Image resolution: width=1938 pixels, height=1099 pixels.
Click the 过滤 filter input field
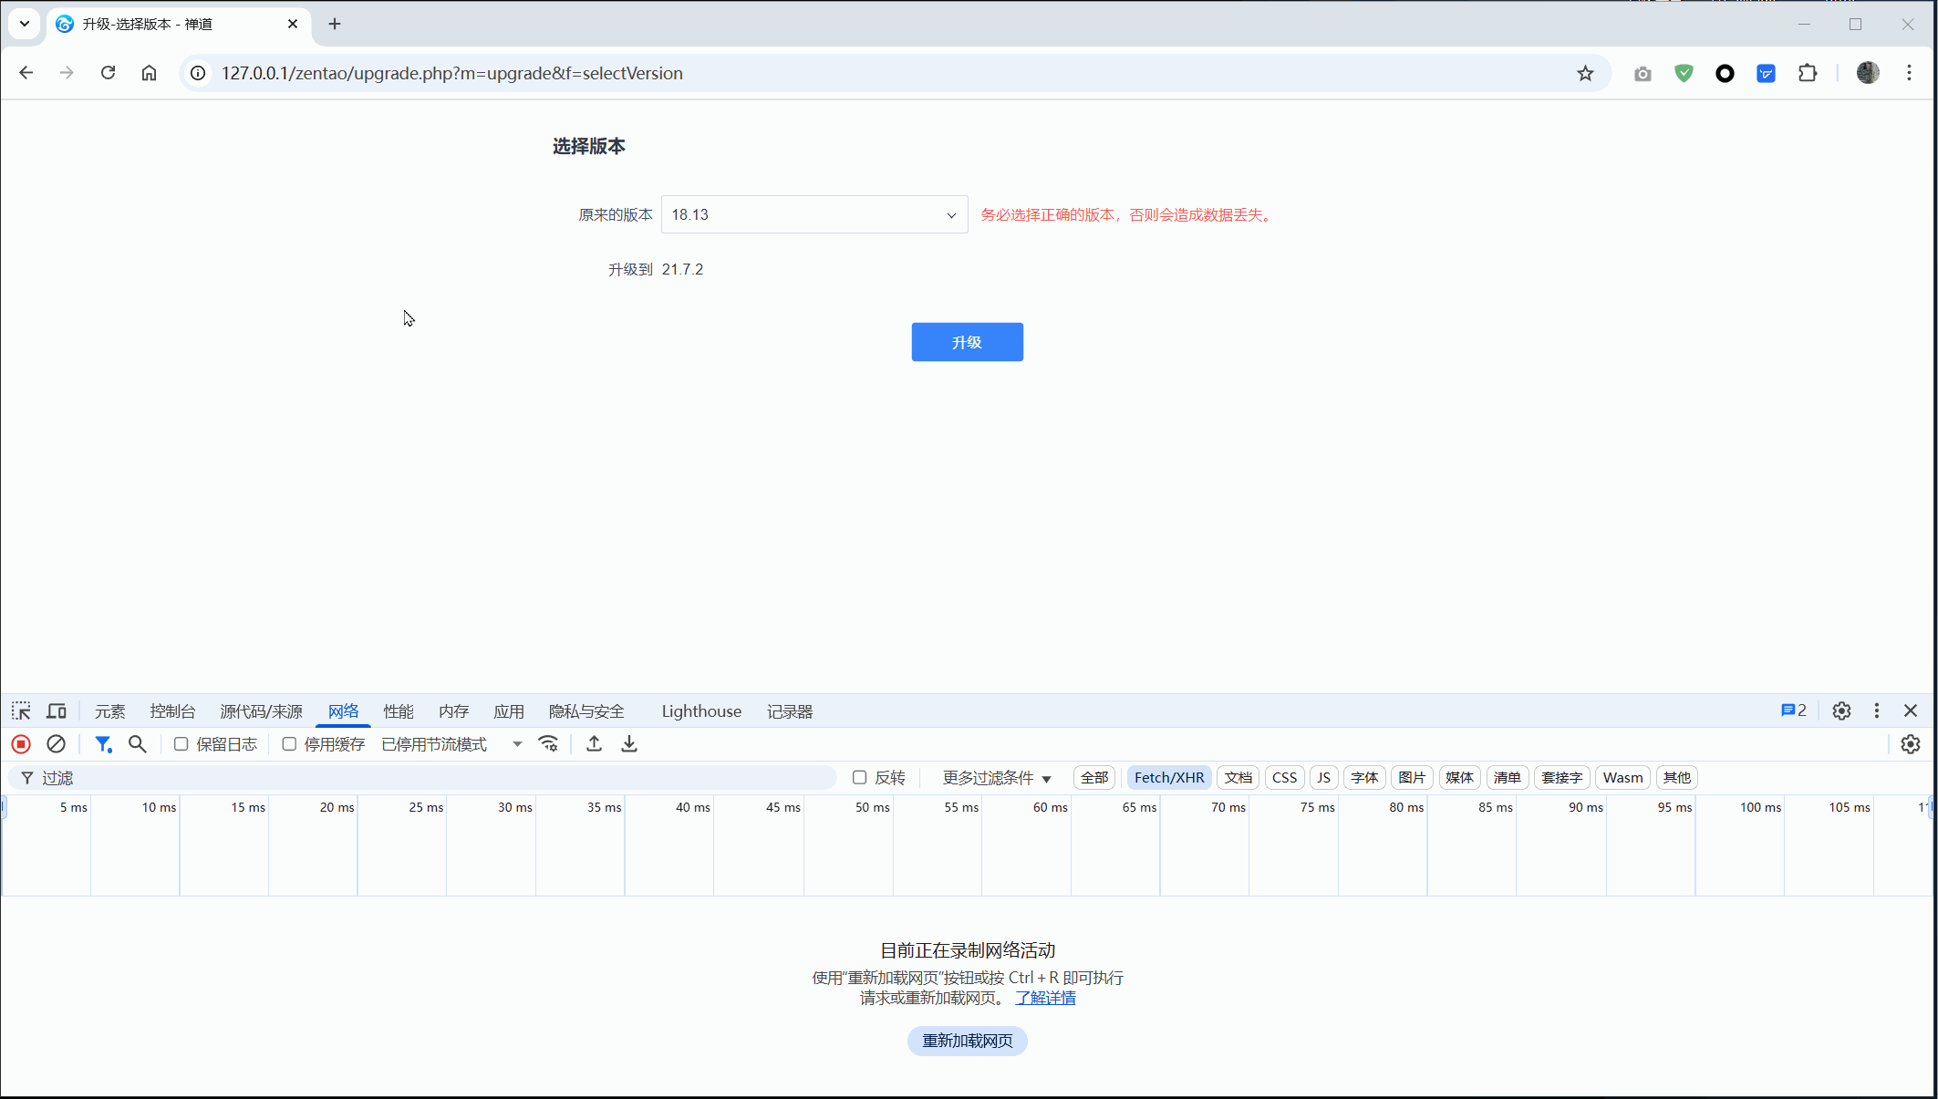pyautogui.click(x=424, y=778)
